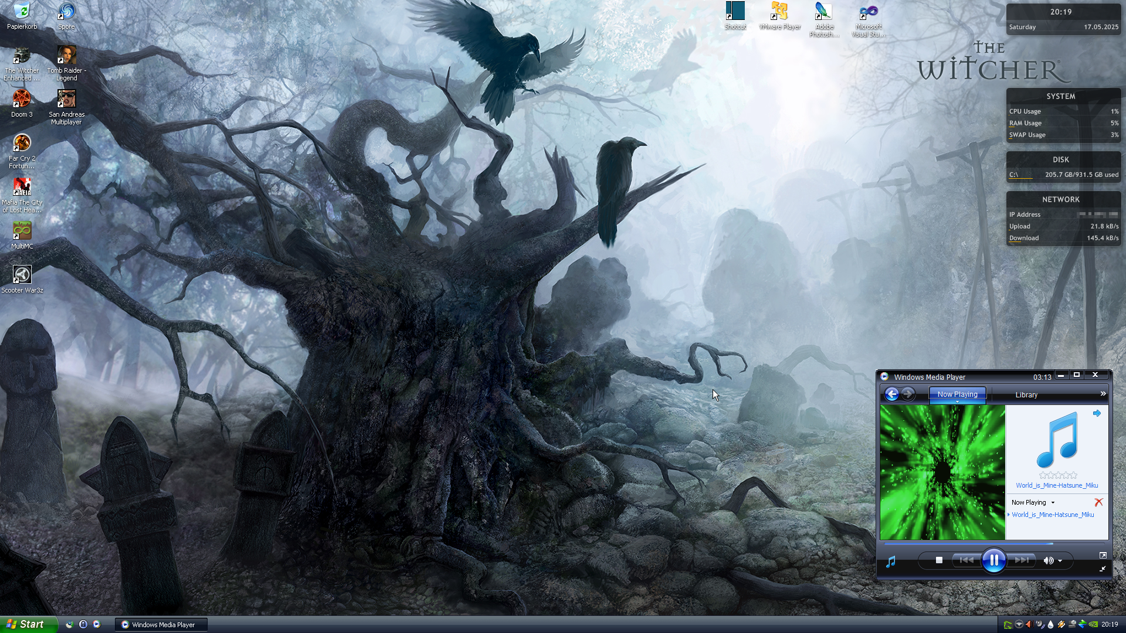The width and height of the screenshot is (1126, 633).
Task: Select World_is_Mine-Hatsune_Miku in the playlist
Action: [1053, 515]
